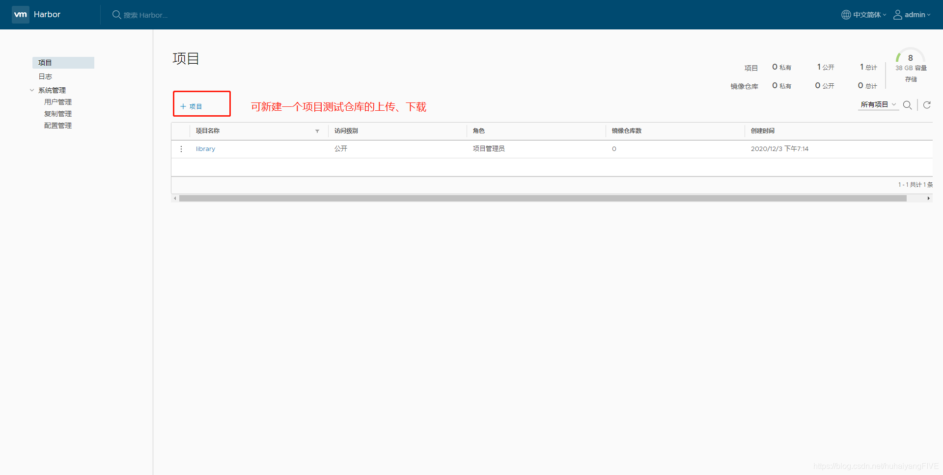This screenshot has height=475, width=943.
Task: Click the Harbor title text
Action: (x=47, y=15)
